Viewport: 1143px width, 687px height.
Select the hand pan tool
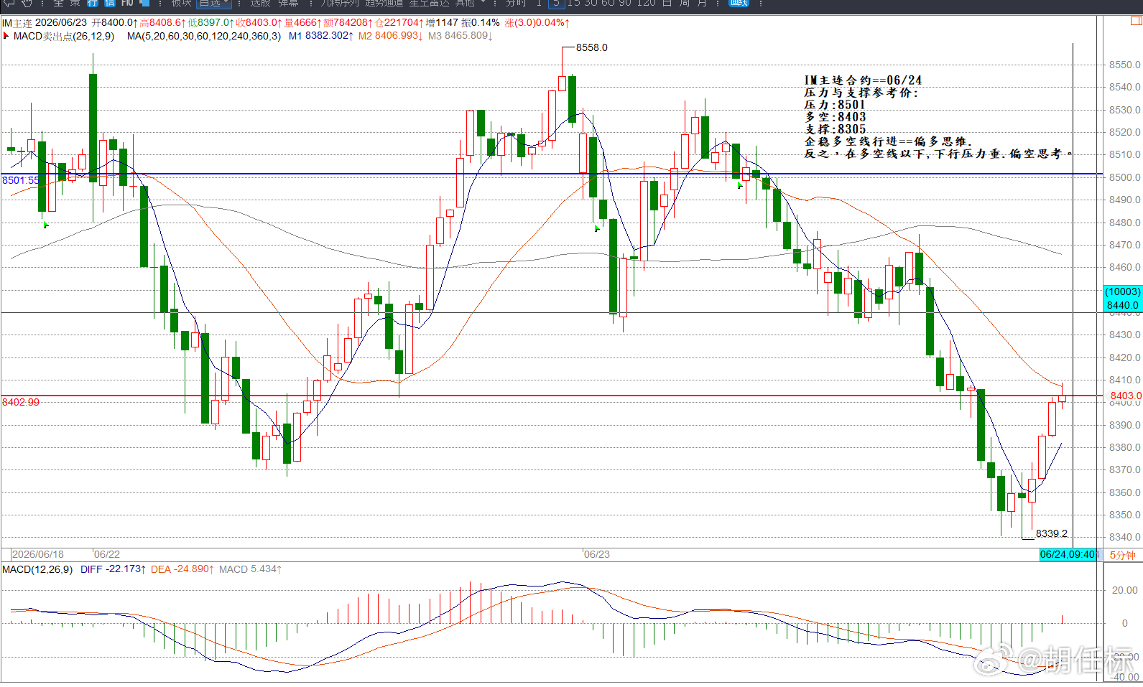click(27, 3)
